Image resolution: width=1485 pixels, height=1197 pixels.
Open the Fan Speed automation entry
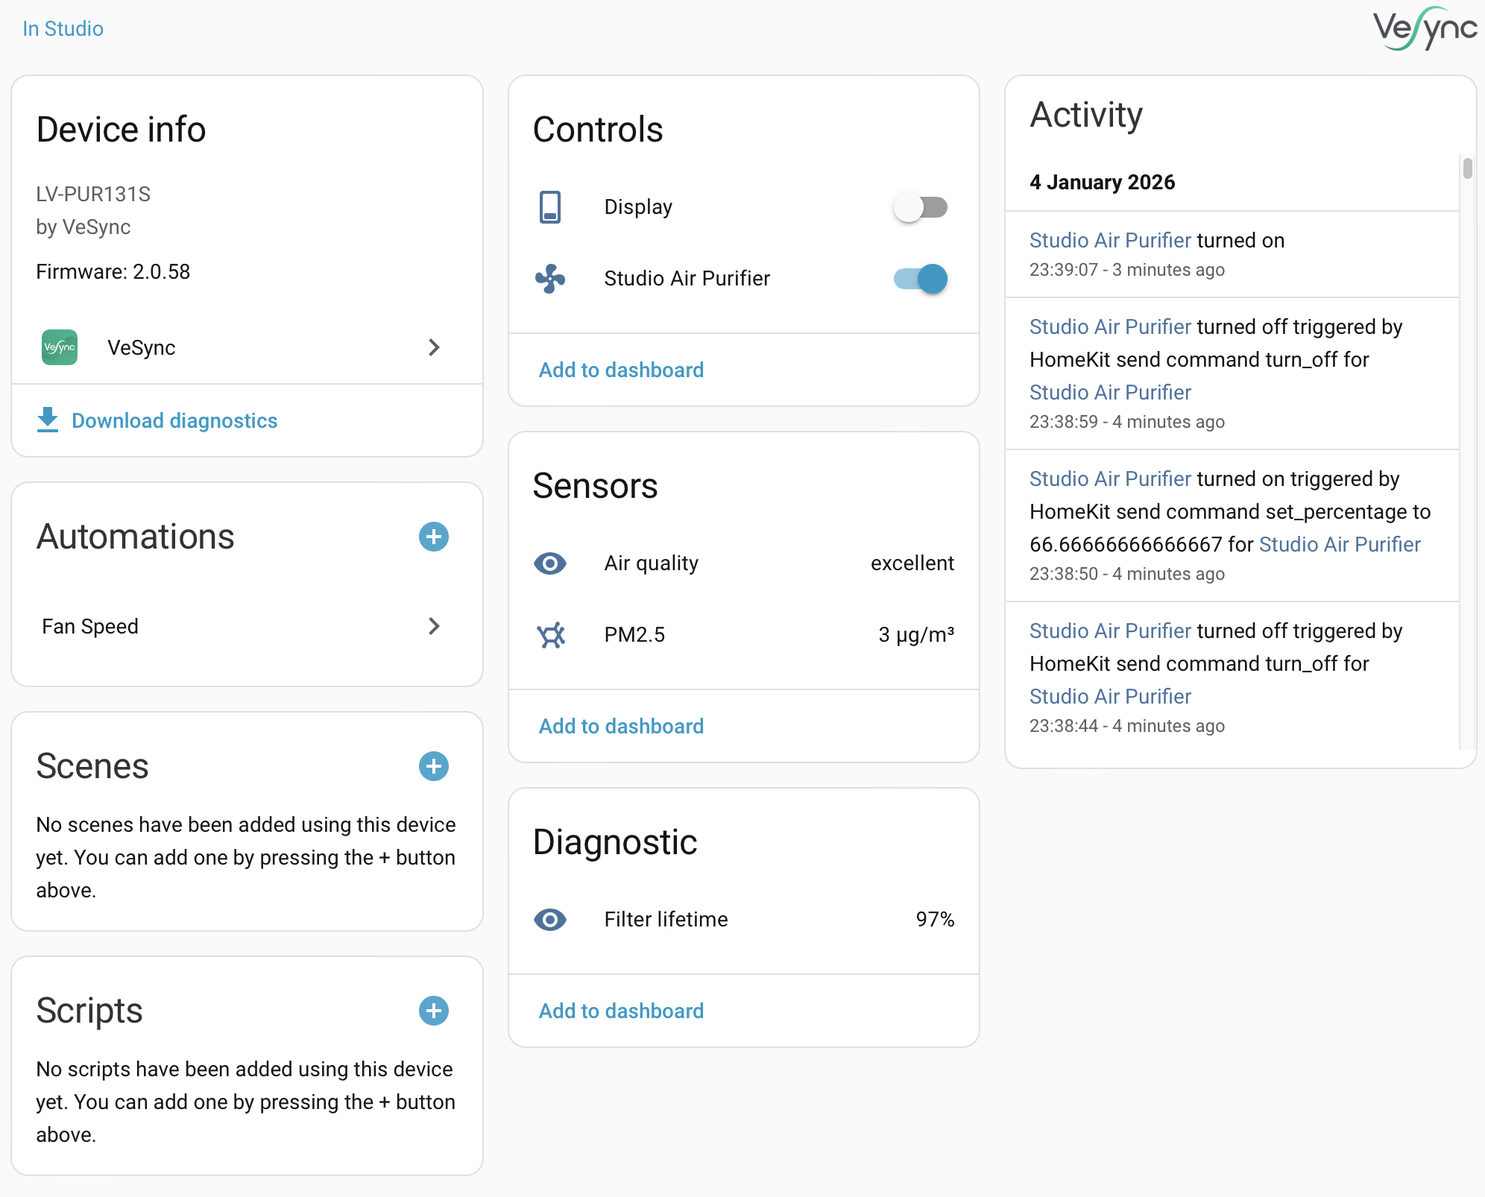coord(90,626)
